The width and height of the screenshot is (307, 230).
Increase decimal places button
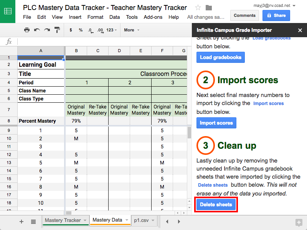coord(101,30)
